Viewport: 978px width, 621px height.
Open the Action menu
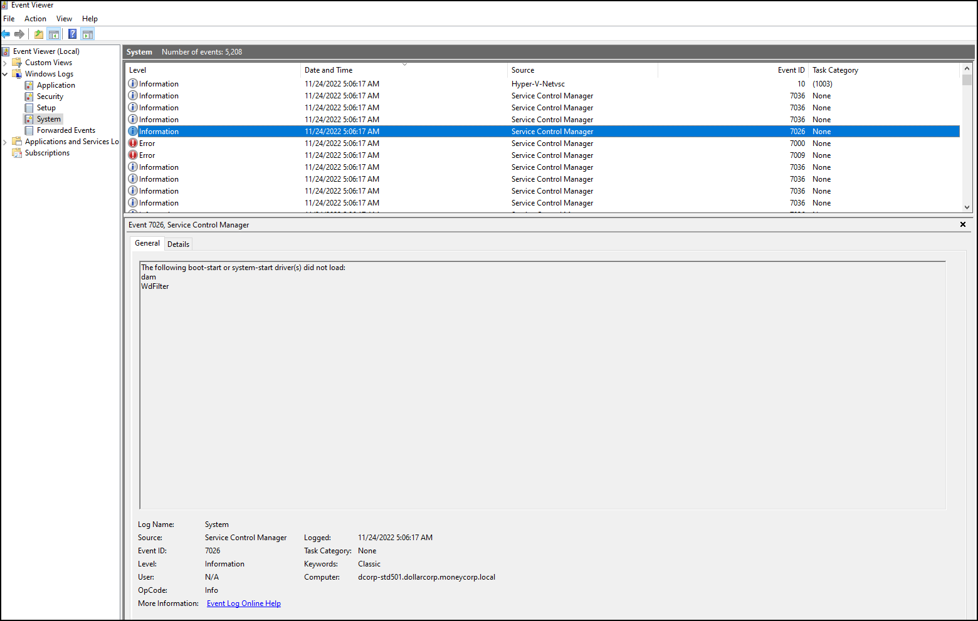coord(35,18)
